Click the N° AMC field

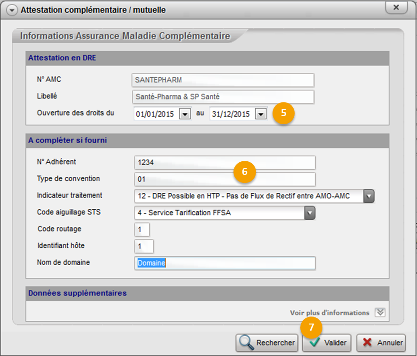pos(223,80)
